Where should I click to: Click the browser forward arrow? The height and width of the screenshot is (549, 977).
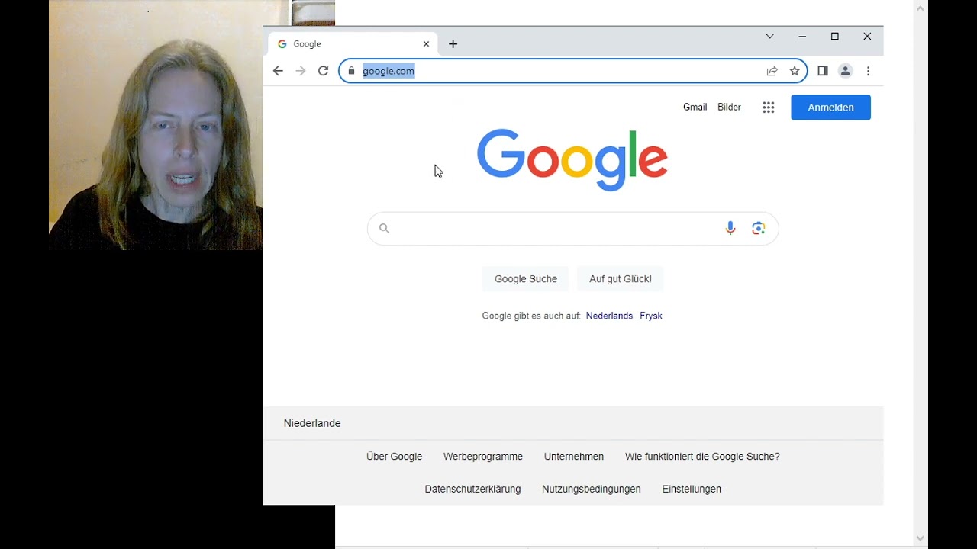coord(301,71)
